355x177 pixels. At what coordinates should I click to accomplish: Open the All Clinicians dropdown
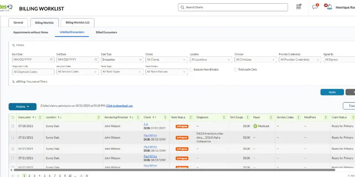[x=256, y=60]
